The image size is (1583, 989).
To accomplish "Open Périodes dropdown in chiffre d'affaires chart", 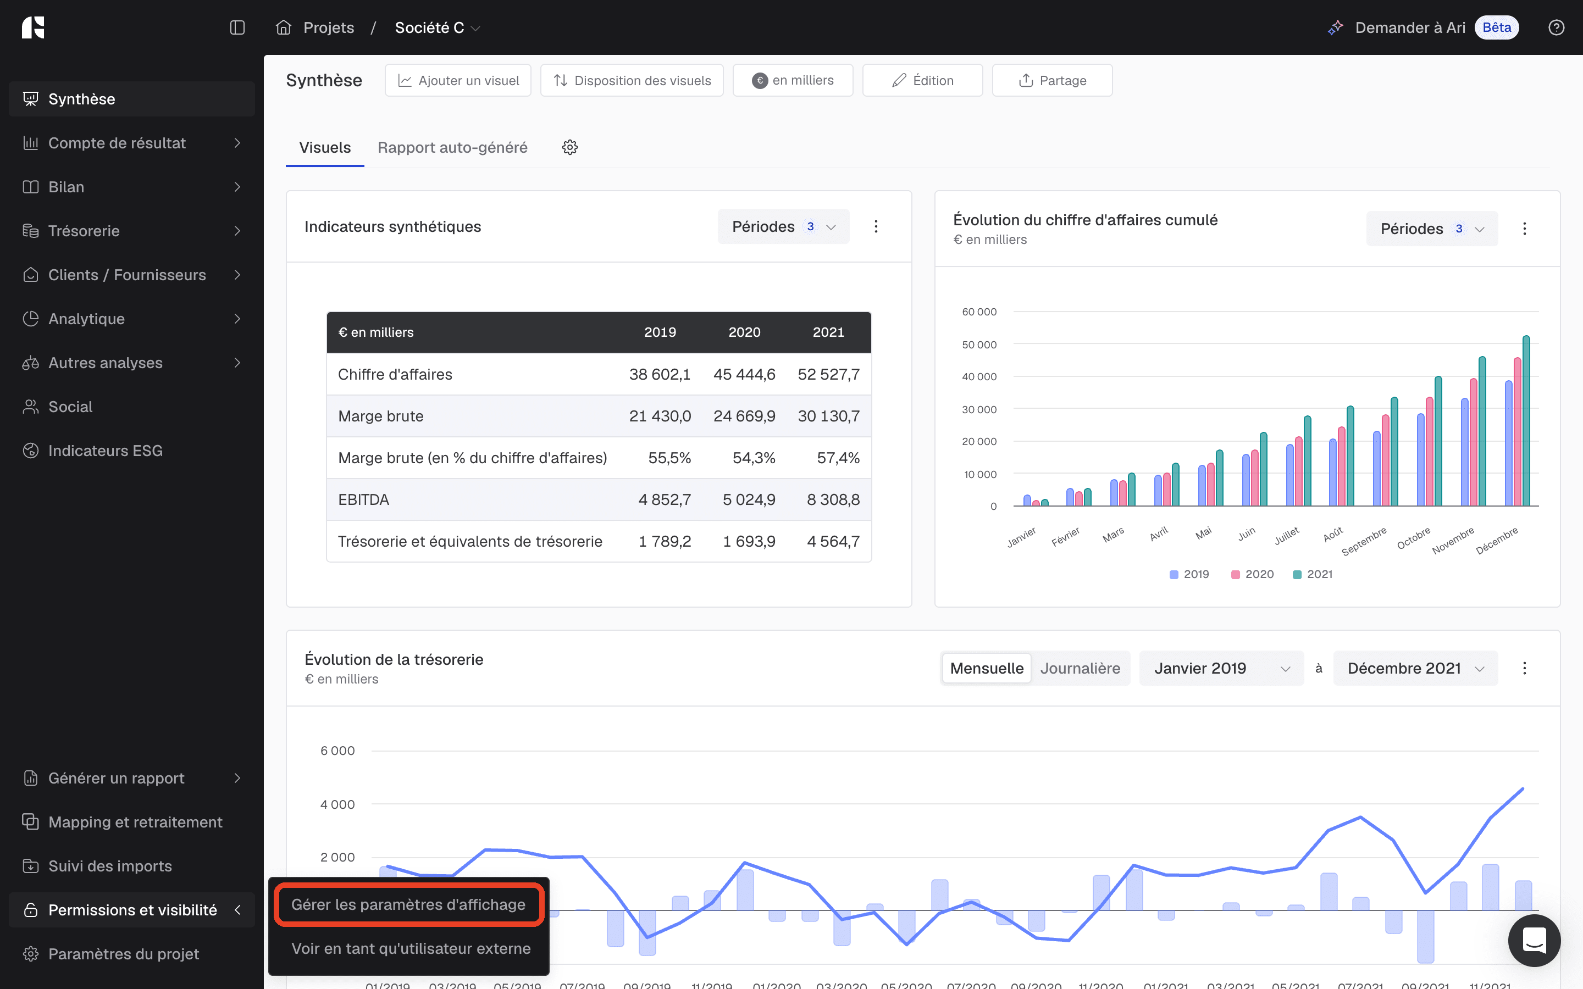I will pos(1432,228).
